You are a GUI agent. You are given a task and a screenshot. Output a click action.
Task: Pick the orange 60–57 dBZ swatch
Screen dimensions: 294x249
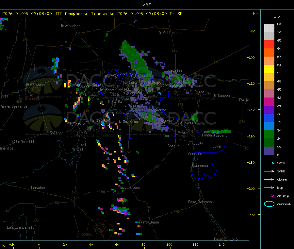click(x=269, y=53)
